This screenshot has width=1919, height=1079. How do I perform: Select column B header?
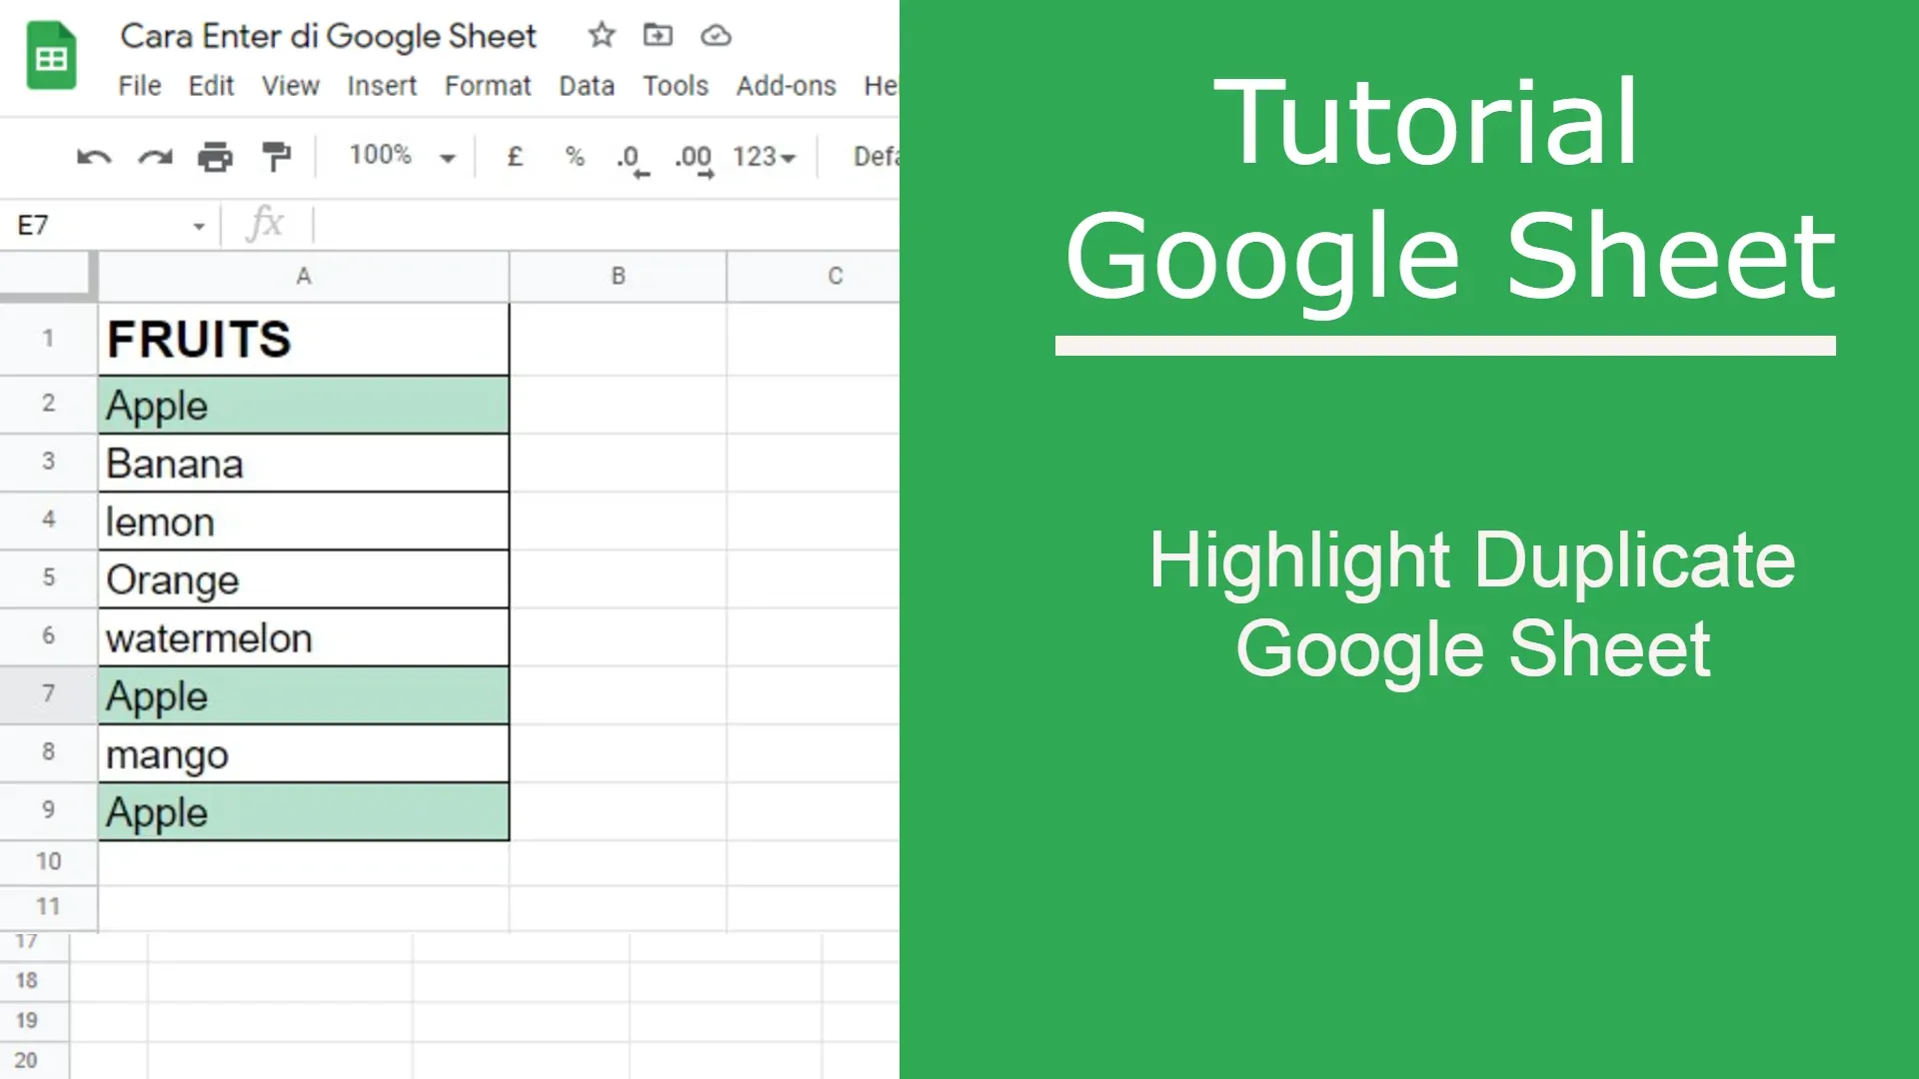coord(619,277)
